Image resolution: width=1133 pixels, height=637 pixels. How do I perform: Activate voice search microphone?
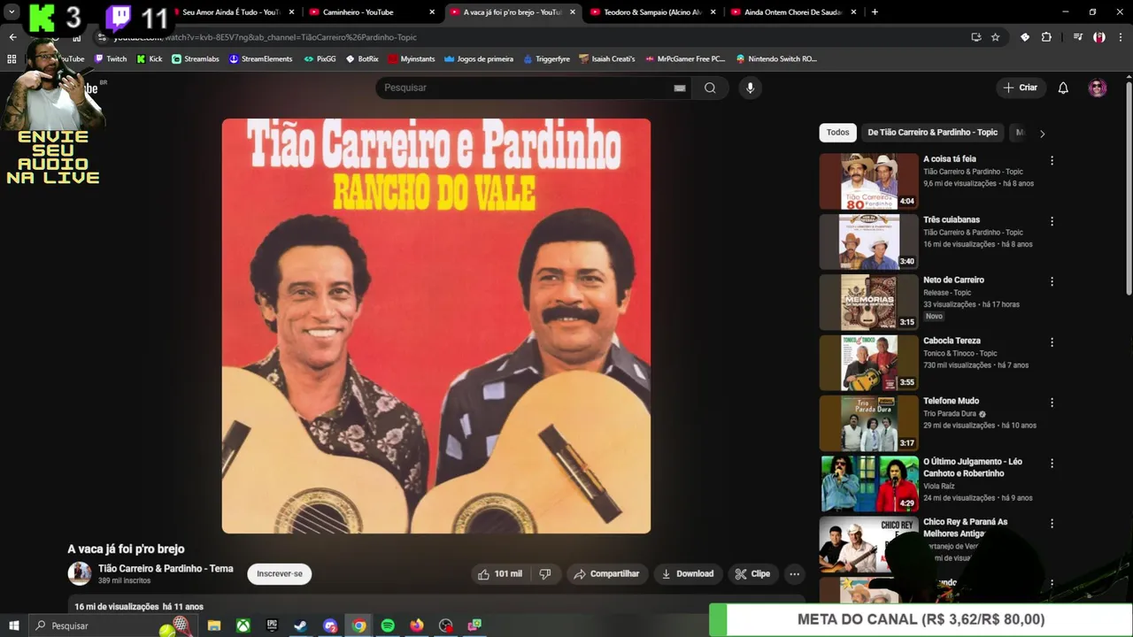750,88
